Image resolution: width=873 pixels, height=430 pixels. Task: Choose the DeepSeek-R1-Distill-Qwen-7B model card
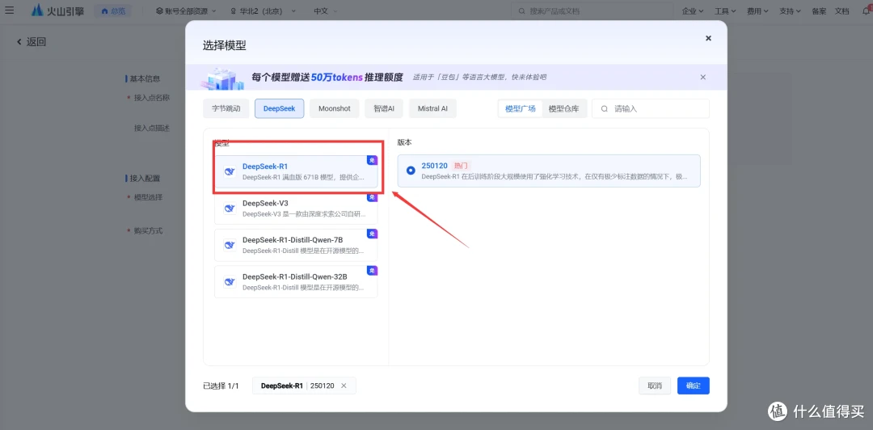point(296,245)
